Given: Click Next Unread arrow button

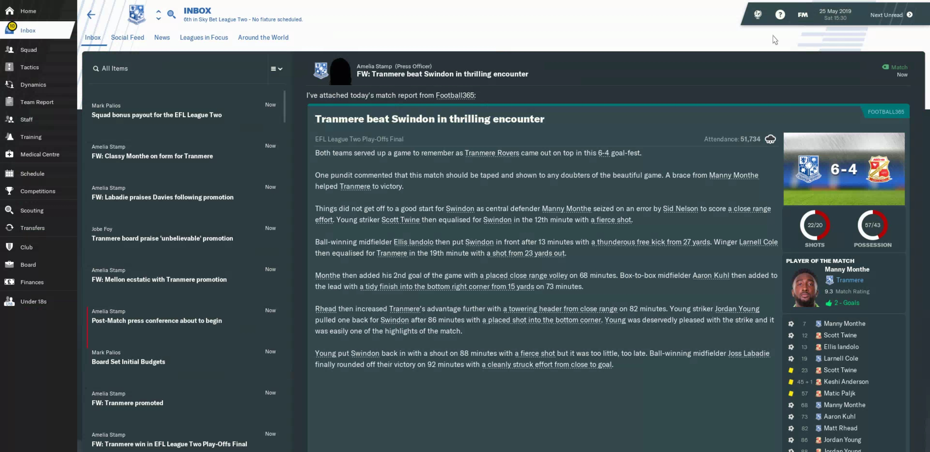Looking at the screenshot, I should coord(910,15).
